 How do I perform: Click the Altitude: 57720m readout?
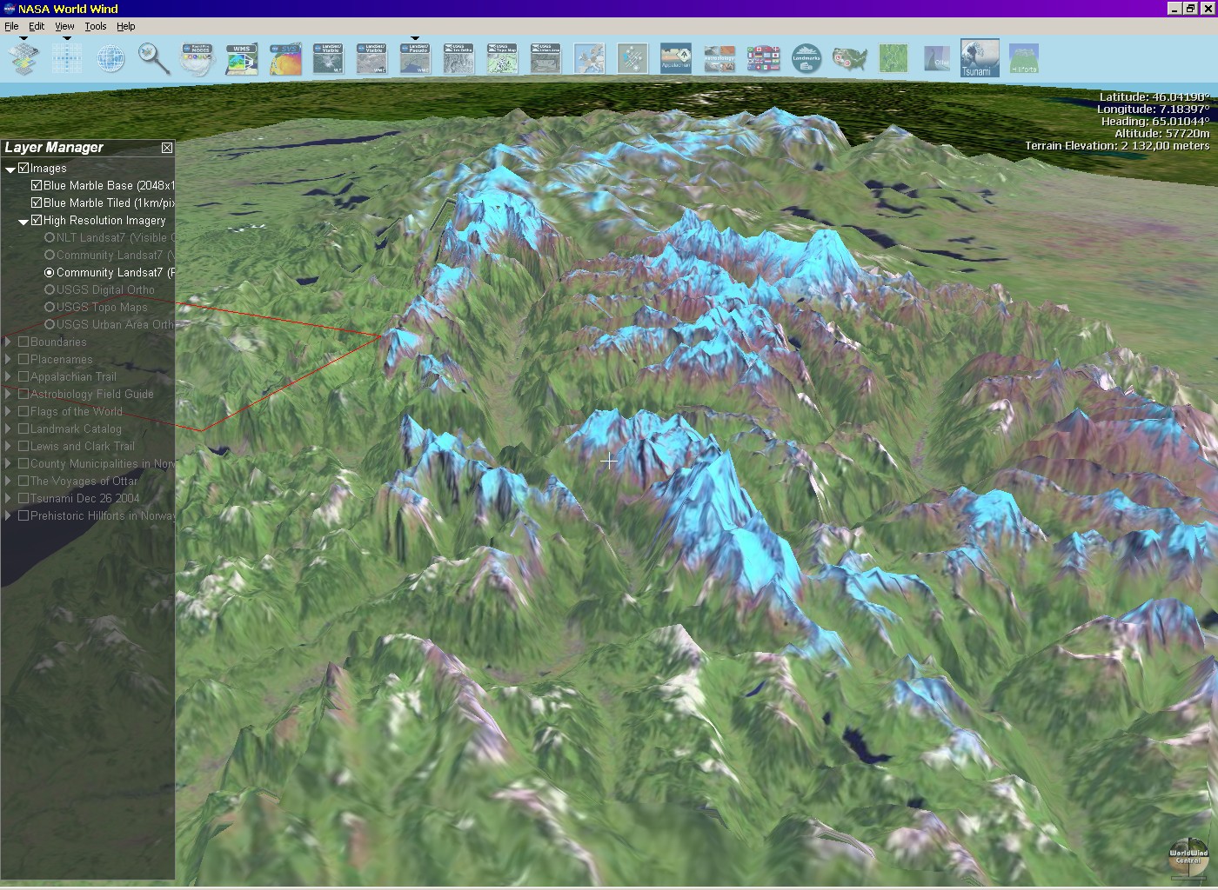(1162, 134)
